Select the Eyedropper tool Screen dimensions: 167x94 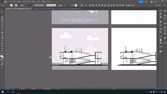[2, 41]
